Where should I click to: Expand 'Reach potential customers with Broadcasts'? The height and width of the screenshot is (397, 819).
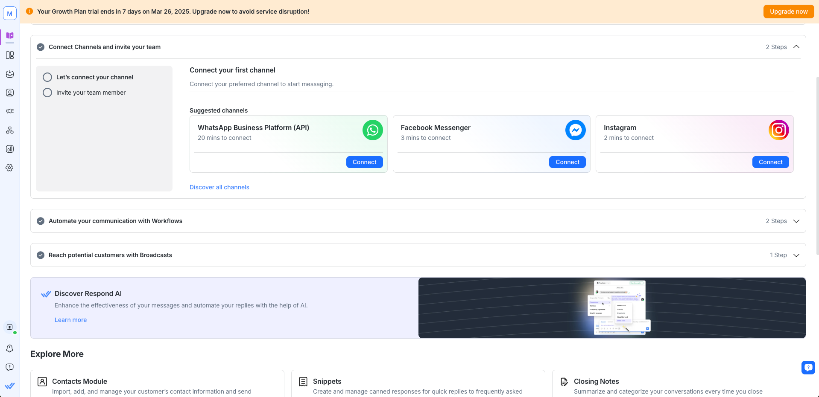pos(796,255)
